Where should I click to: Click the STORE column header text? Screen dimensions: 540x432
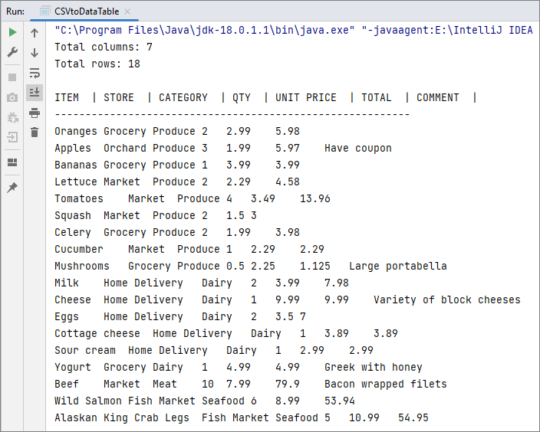119,98
